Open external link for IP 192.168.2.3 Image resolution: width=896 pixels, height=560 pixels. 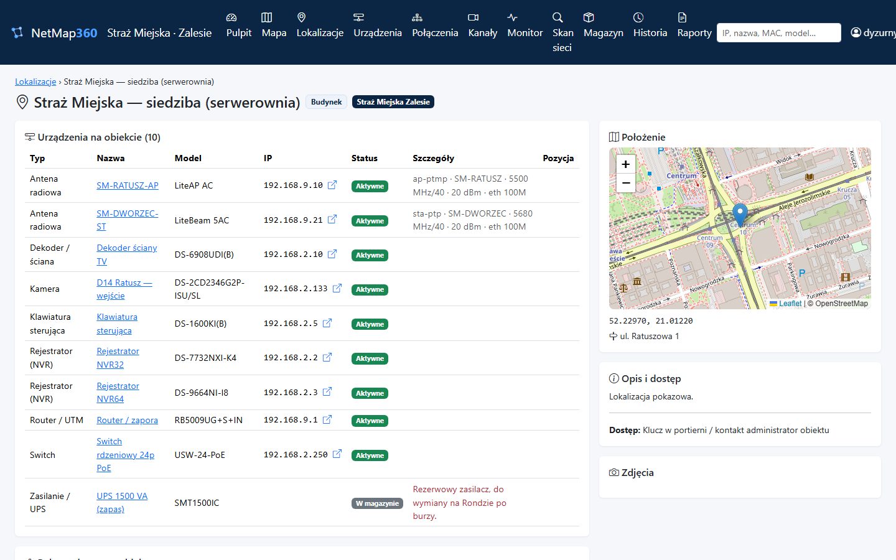tap(327, 391)
